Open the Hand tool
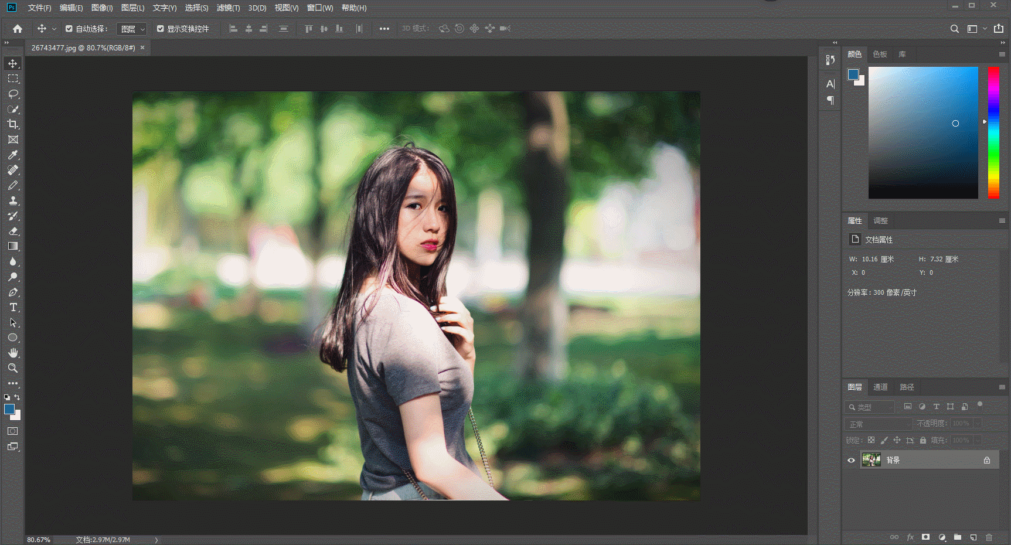This screenshot has width=1011, height=545. tap(12, 353)
